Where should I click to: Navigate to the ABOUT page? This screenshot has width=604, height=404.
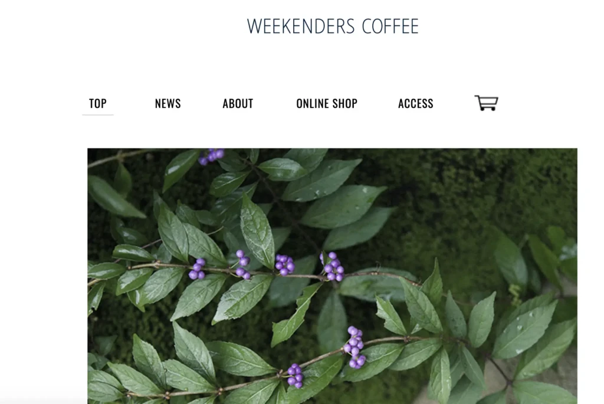238,104
